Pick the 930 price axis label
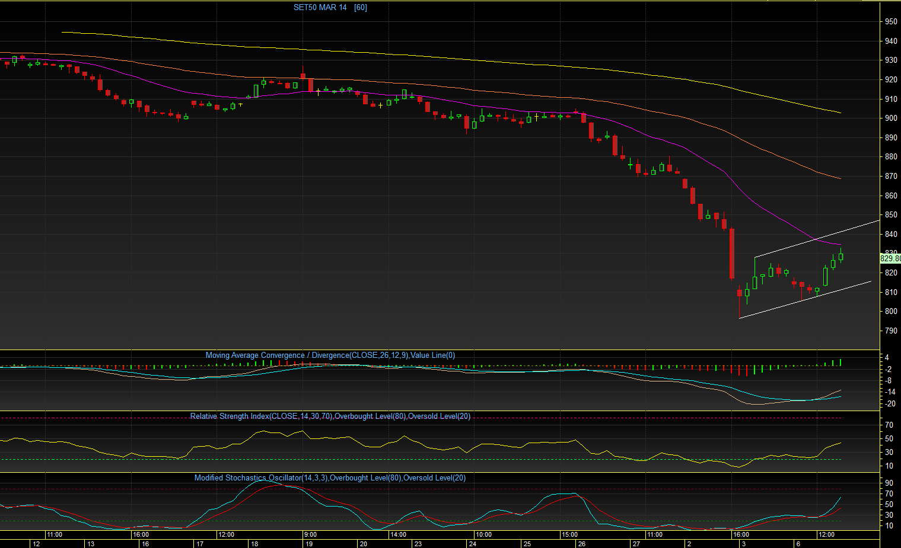The height and width of the screenshot is (548, 901). pos(891,60)
